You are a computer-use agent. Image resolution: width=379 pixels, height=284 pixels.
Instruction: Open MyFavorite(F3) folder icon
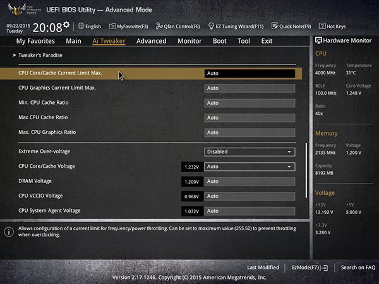tap(112, 26)
